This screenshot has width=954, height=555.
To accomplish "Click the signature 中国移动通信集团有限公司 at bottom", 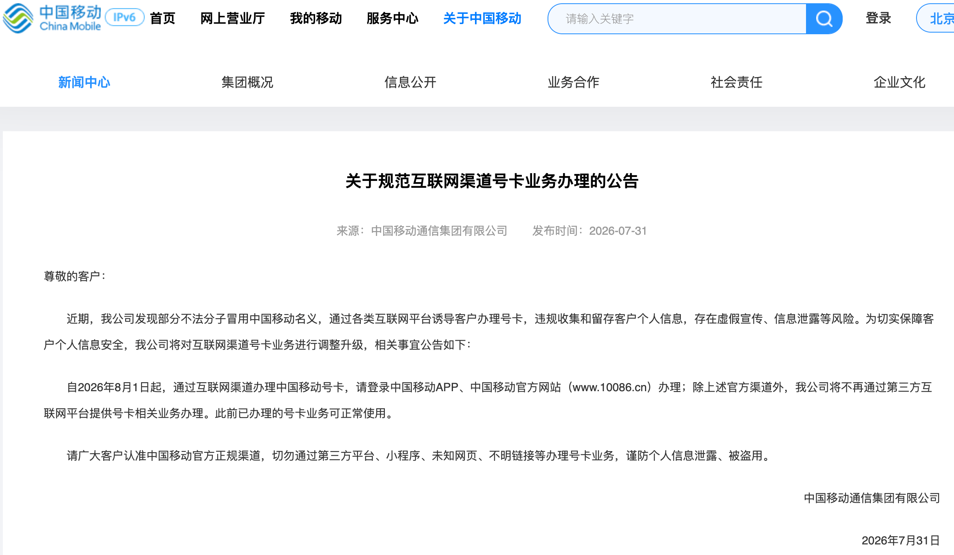I will 872,498.
